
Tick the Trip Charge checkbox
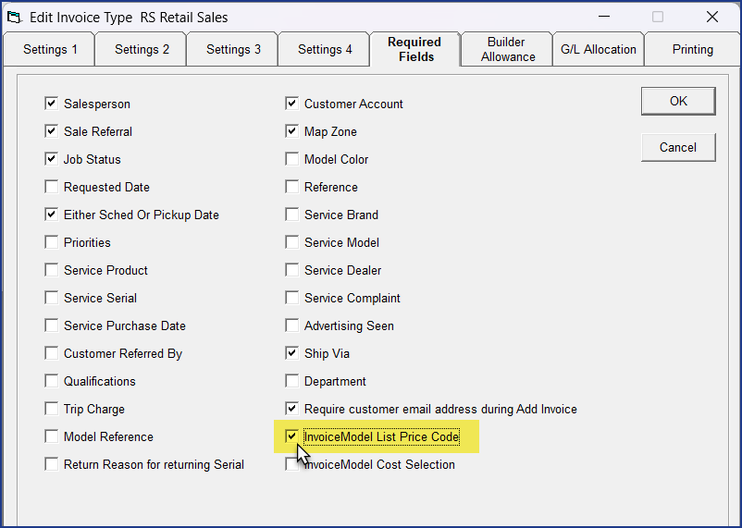point(52,410)
